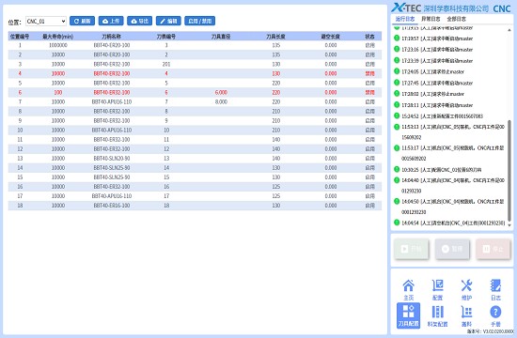The image size is (517, 338).
Task: Open the 配置 configuration icon
Action: click(437, 289)
